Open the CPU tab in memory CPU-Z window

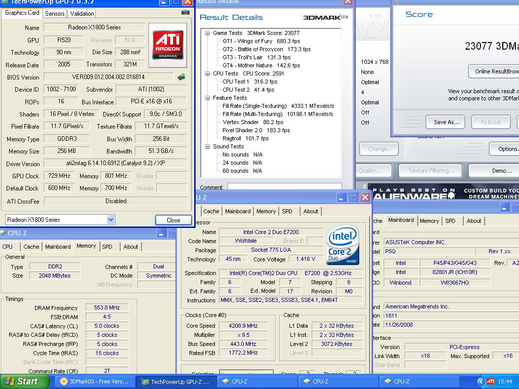pyautogui.click(x=7, y=247)
